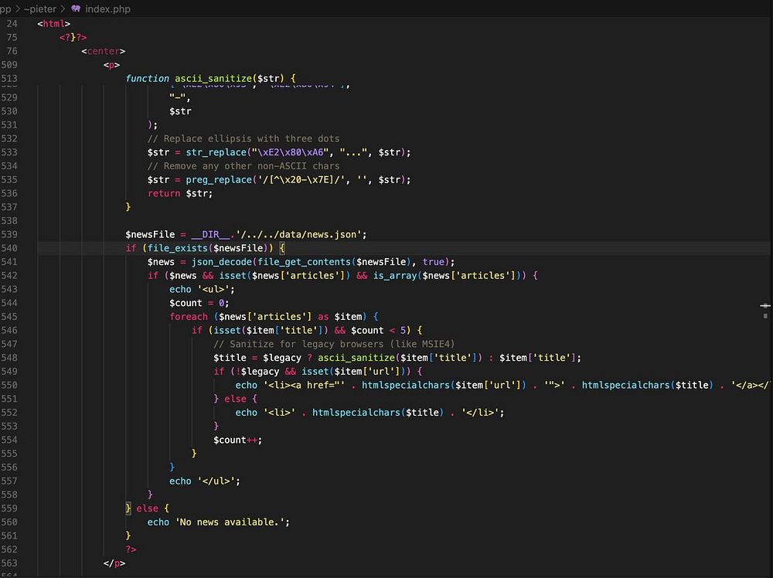This screenshot has height=578, width=773.
Task: Click $count = 0 on line 544
Action: [x=196, y=303]
